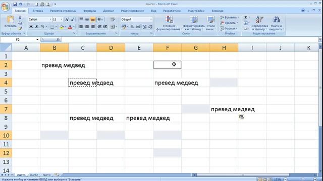323x181 pixels.
Task: Expand the Шрифт group dialog launcher
Action: pyautogui.click(x=74, y=33)
